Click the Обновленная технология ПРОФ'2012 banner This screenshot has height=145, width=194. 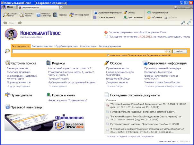pos(45,123)
